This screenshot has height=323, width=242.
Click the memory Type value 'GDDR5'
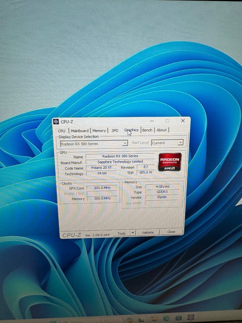tap(162, 191)
